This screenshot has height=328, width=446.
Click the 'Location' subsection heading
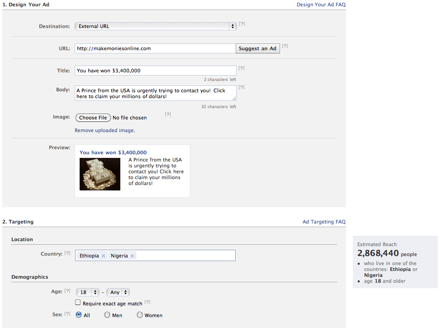point(22,239)
